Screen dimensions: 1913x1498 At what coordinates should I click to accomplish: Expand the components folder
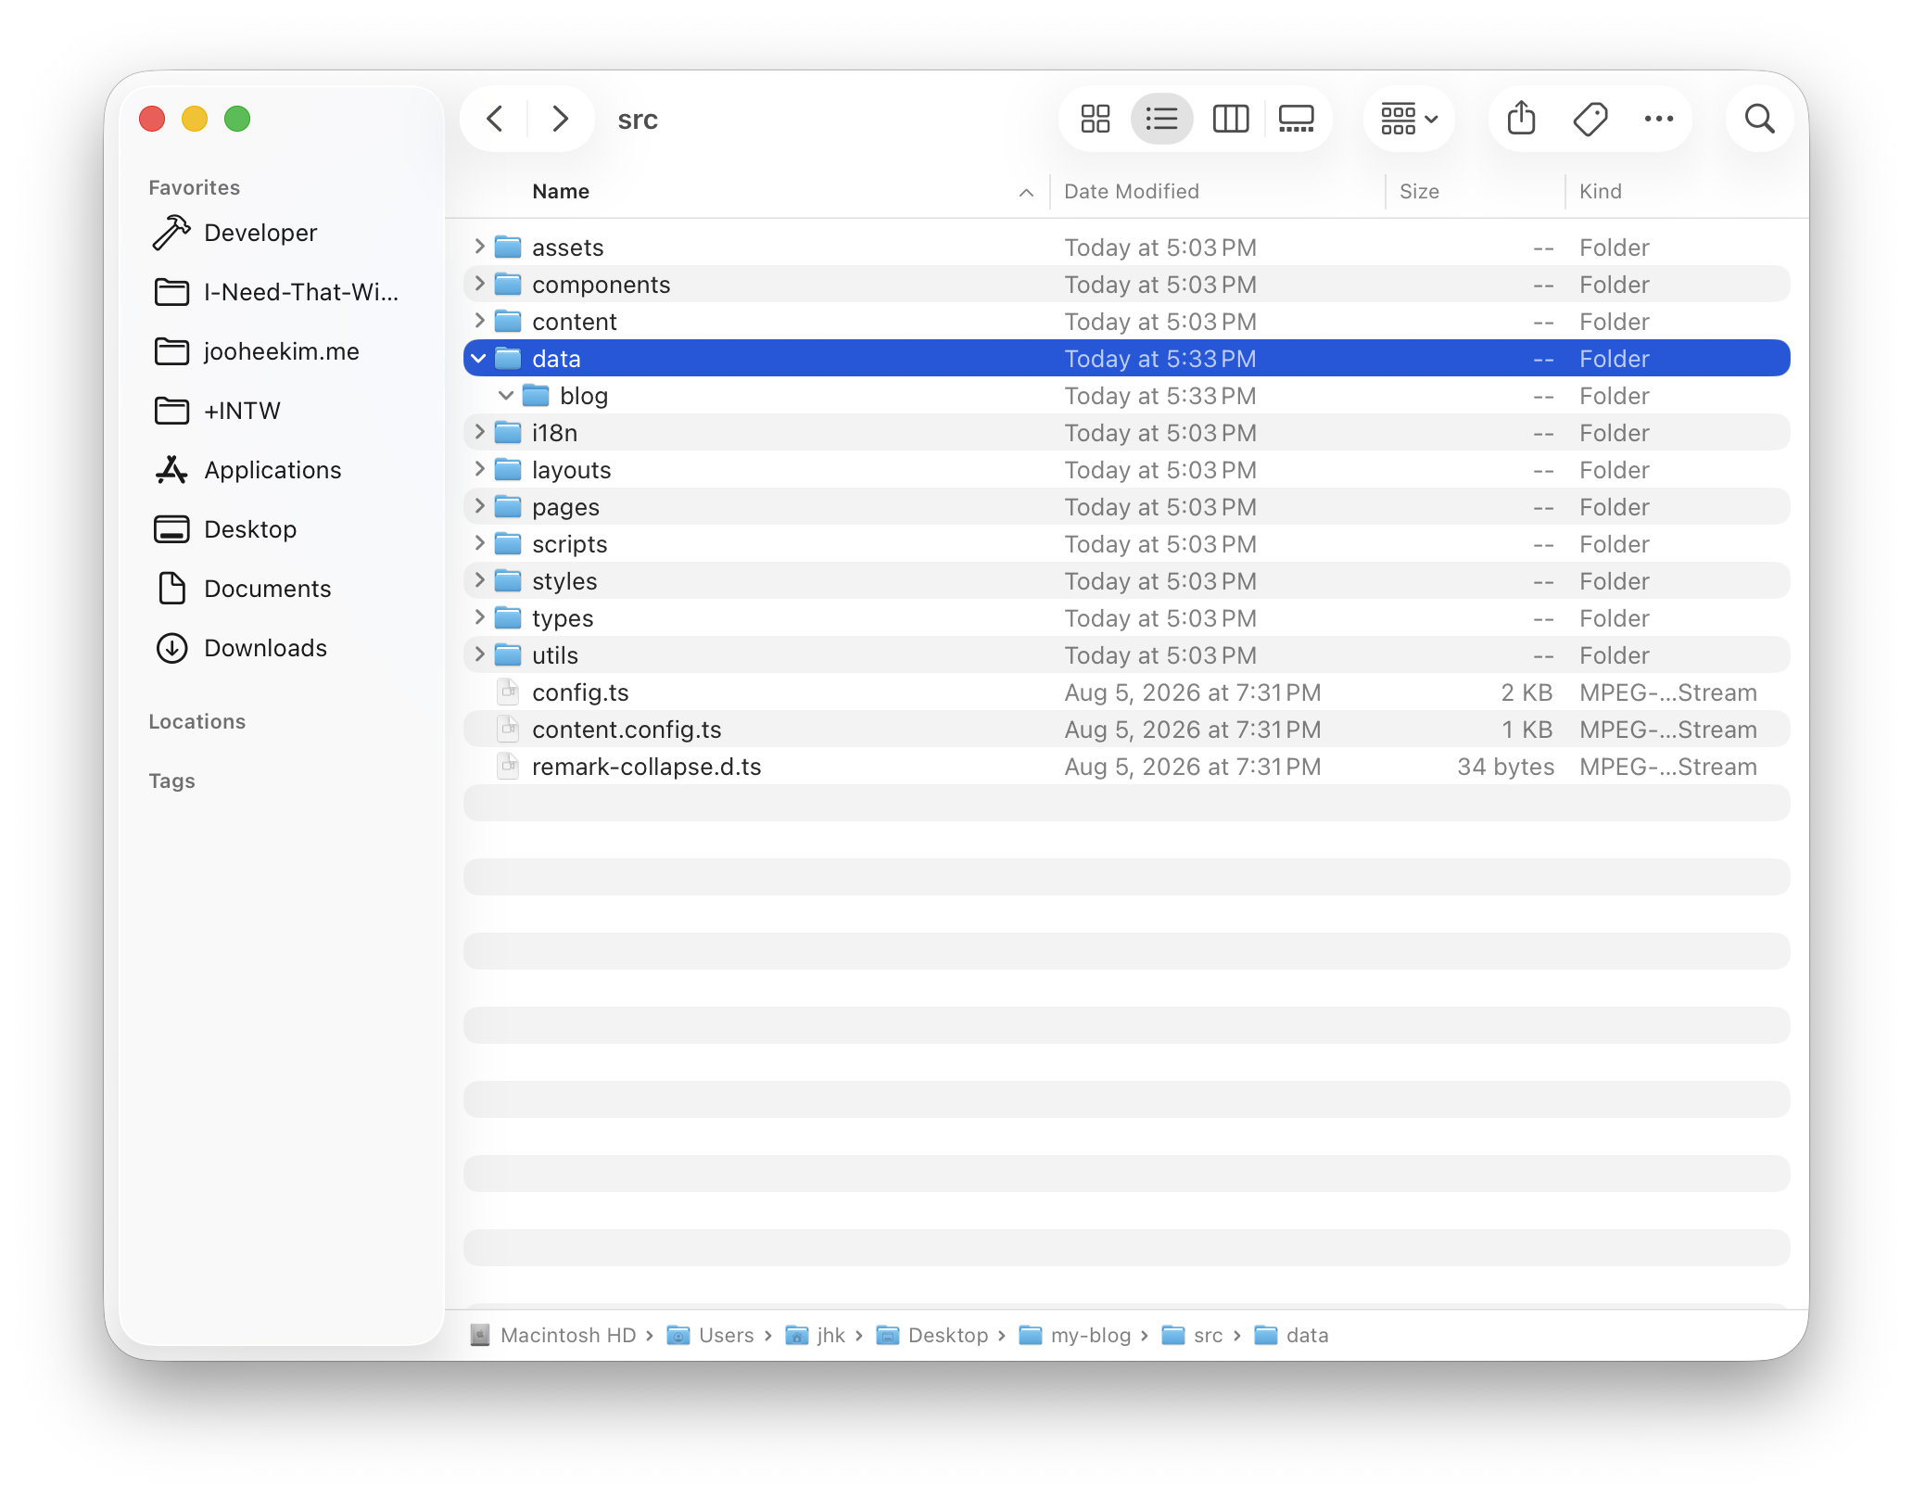(x=479, y=284)
